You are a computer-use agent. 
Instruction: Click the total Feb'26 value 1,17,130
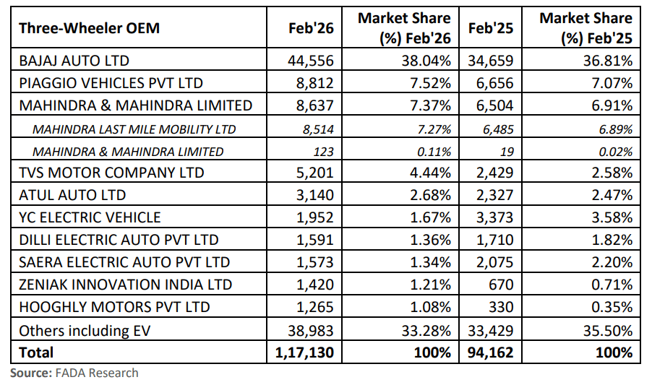[305, 352]
